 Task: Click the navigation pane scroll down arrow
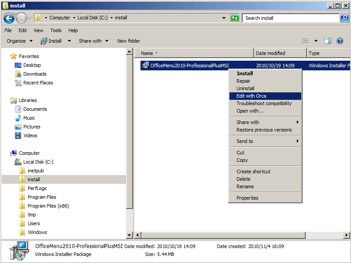click(x=129, y=235)
